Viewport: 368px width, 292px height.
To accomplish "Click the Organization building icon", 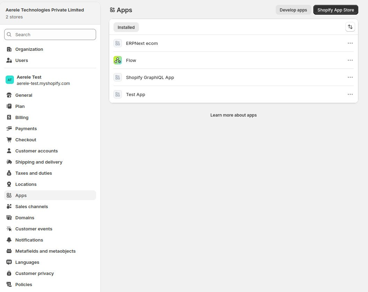I will pyautogui.click(x=9, y=49).
